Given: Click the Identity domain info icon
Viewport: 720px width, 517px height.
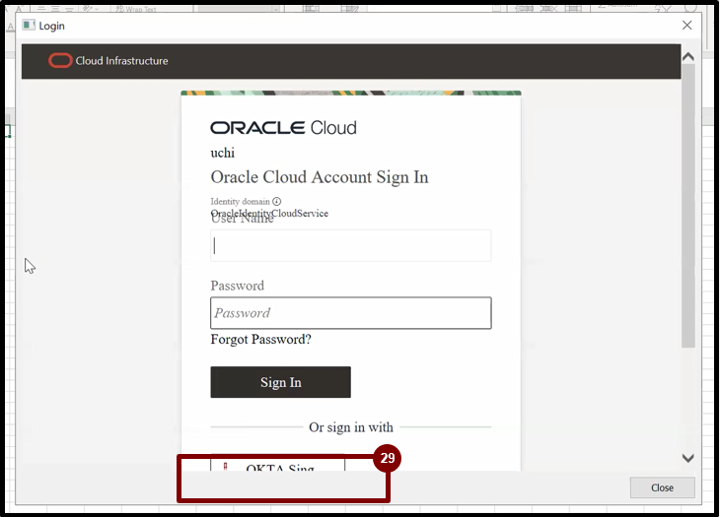Looking at the screenshot, I should [x=276, y=202].
